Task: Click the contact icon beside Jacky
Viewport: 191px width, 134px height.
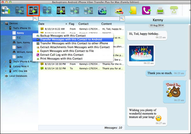Action: coord(14,57)
